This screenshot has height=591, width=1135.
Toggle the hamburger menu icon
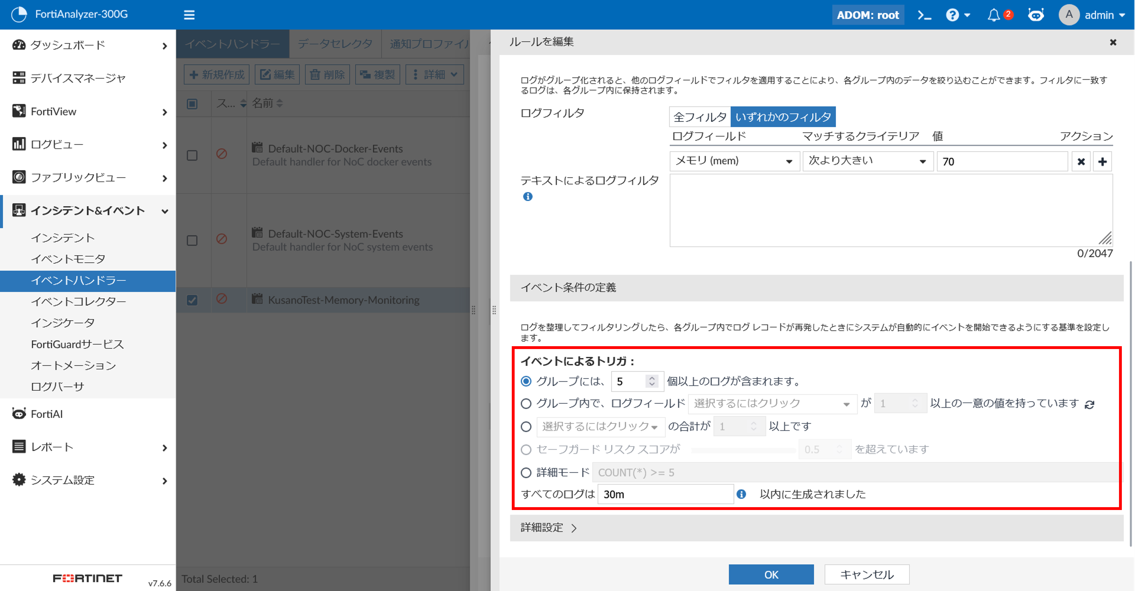[x=189, y=15]
